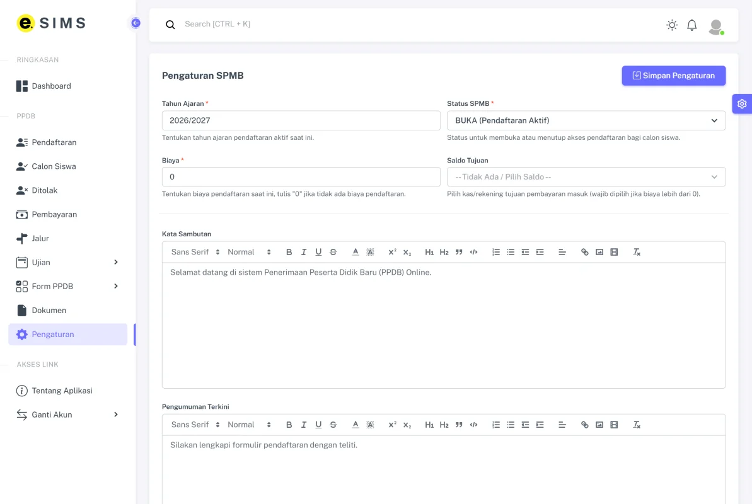This screenshot has width=752, height=504.
Task: Insert link in Kata Sambutan editor
Action: (x=584, y=252)
